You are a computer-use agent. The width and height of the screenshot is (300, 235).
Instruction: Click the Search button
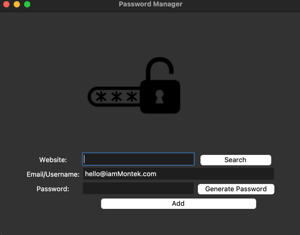236,160
